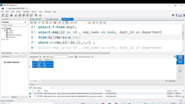This screenshot has width=185, height=104.
Task: Search table data icon in main toolbar
Action: [x=36, y=15]
